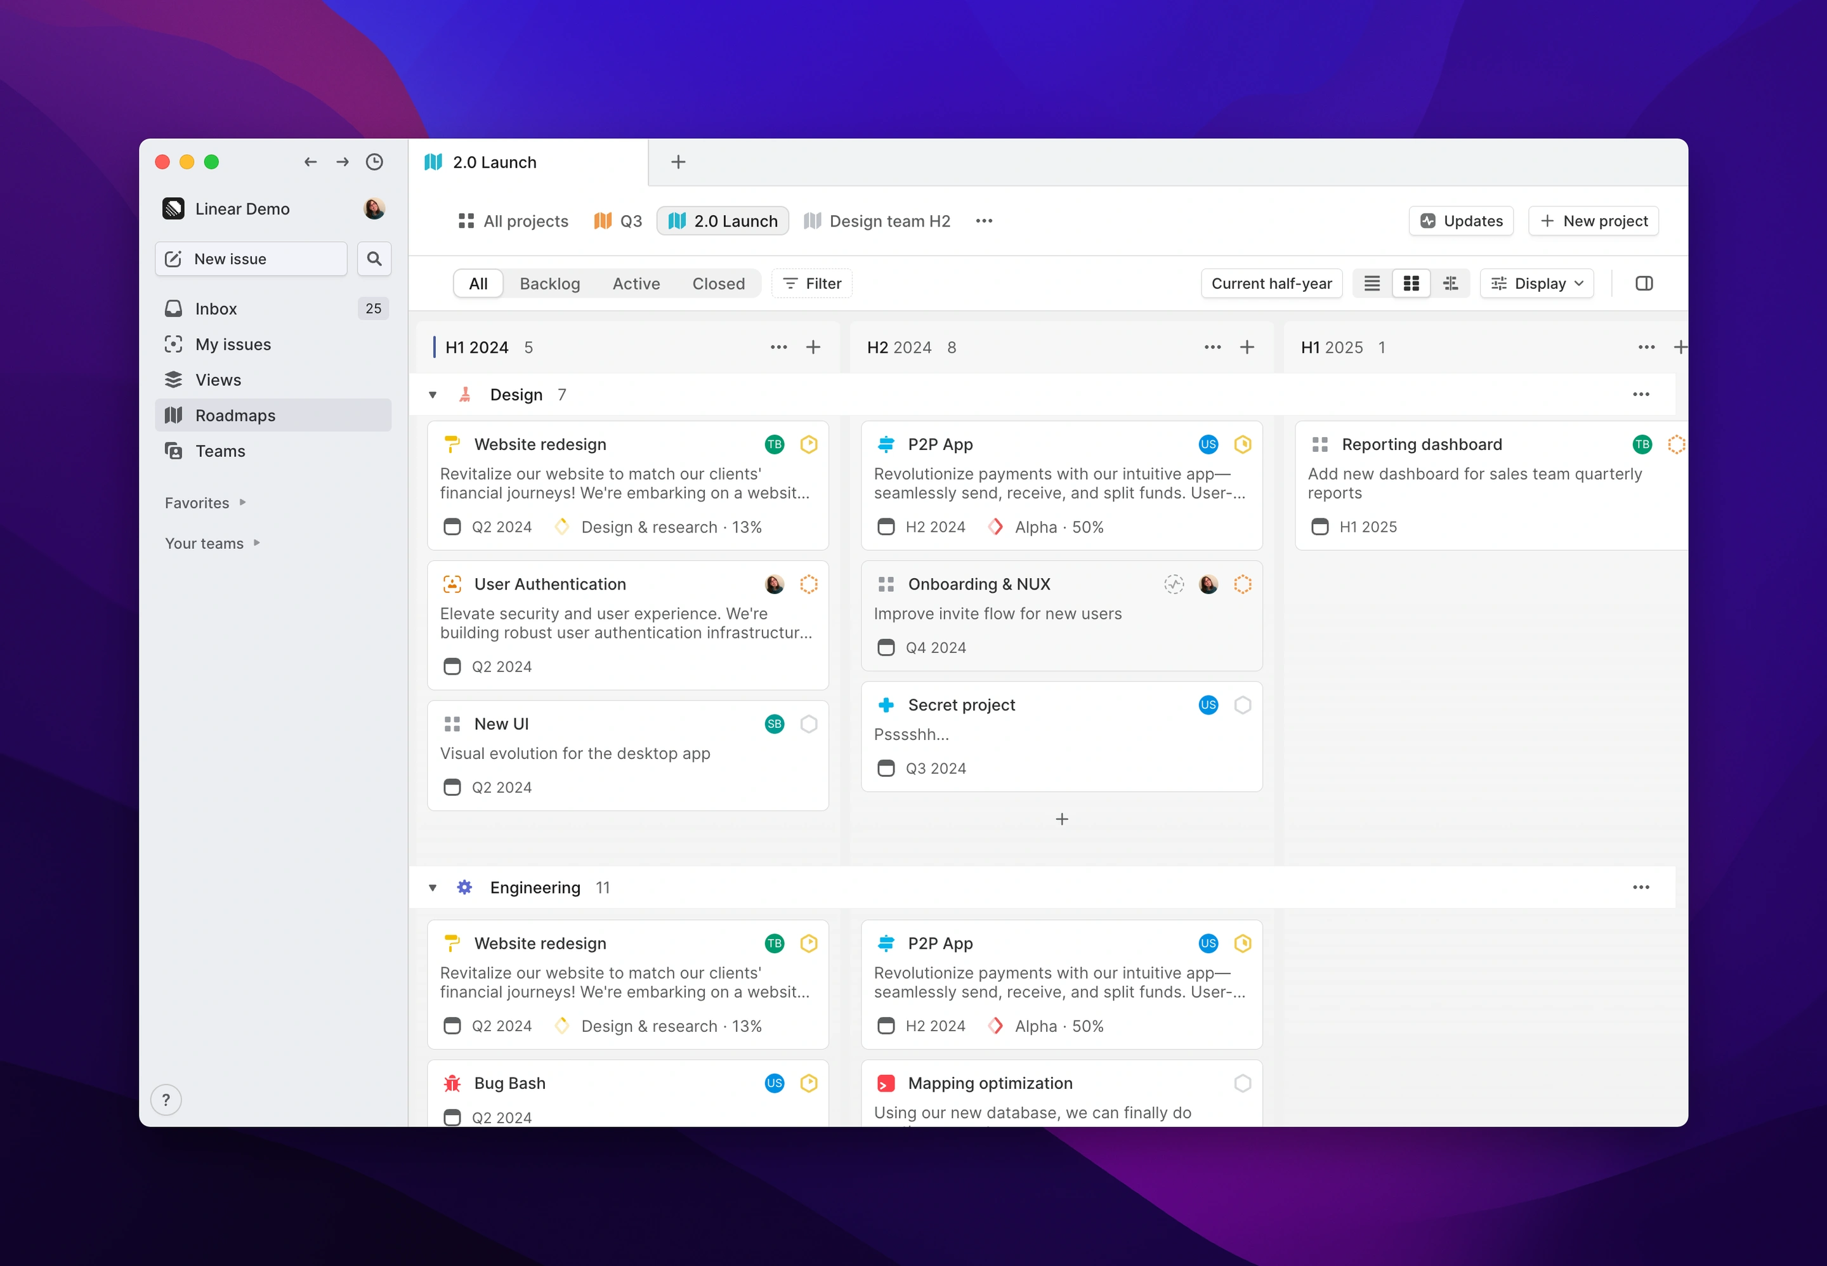Collapse the Engineering group
This screenshot has height=1266, width=1827.
(x=432, y=887)
